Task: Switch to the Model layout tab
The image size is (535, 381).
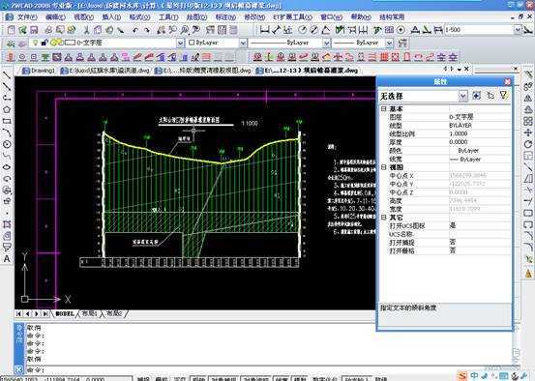Action: pyautogui.click(x=64, y=313)
